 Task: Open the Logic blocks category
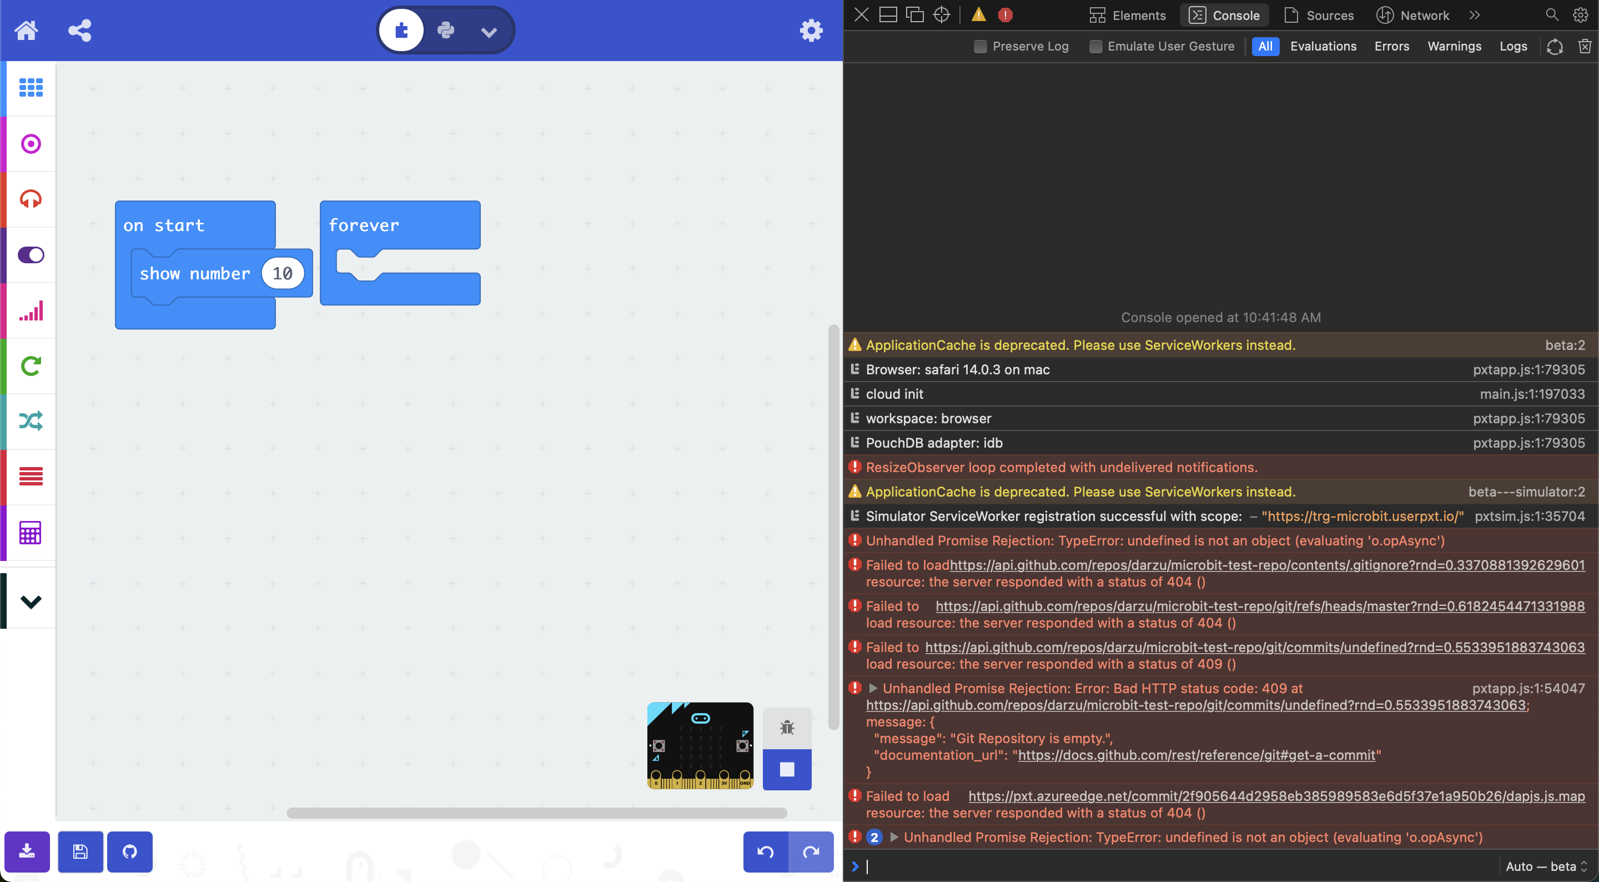pyautogui.click(x=31, y=421)
